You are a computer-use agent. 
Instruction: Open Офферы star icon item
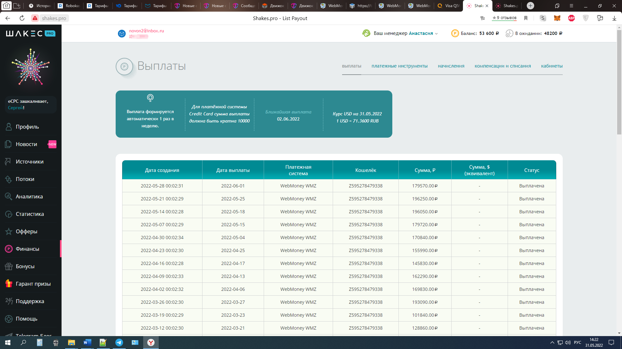[x=27, y=231]
